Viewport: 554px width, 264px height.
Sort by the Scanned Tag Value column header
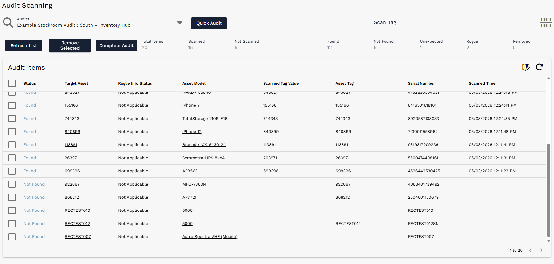coord(281,83)
